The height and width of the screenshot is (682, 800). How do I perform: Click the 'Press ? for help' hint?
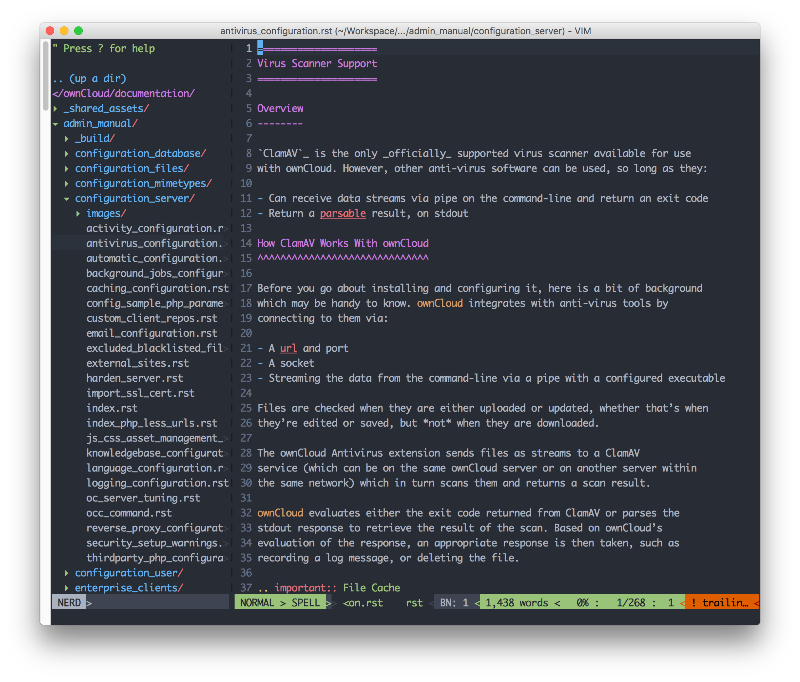(x=103, y=49)
